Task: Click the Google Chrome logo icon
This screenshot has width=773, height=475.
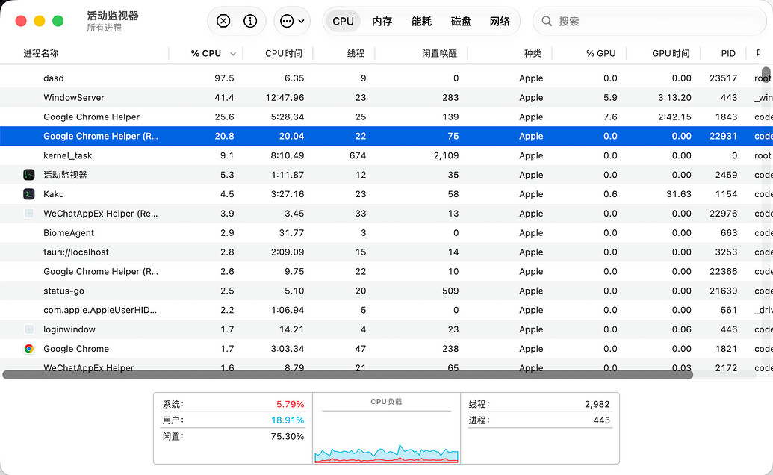Action: pyautogui.click(x=29, y=348)
